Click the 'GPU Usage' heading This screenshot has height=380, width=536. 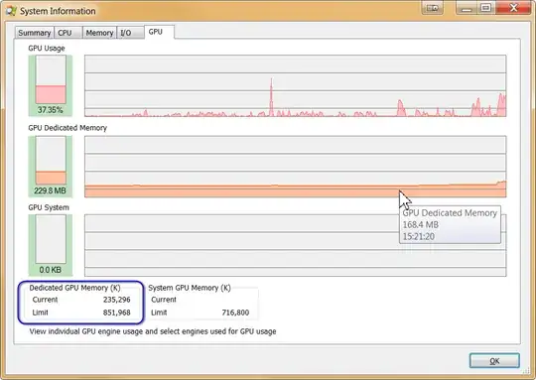(x=47, y=49)
